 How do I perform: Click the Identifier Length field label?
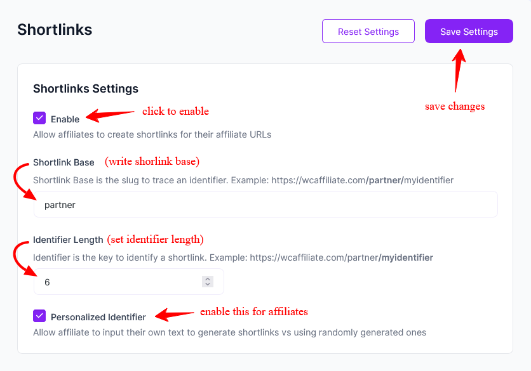pos(68,240)
